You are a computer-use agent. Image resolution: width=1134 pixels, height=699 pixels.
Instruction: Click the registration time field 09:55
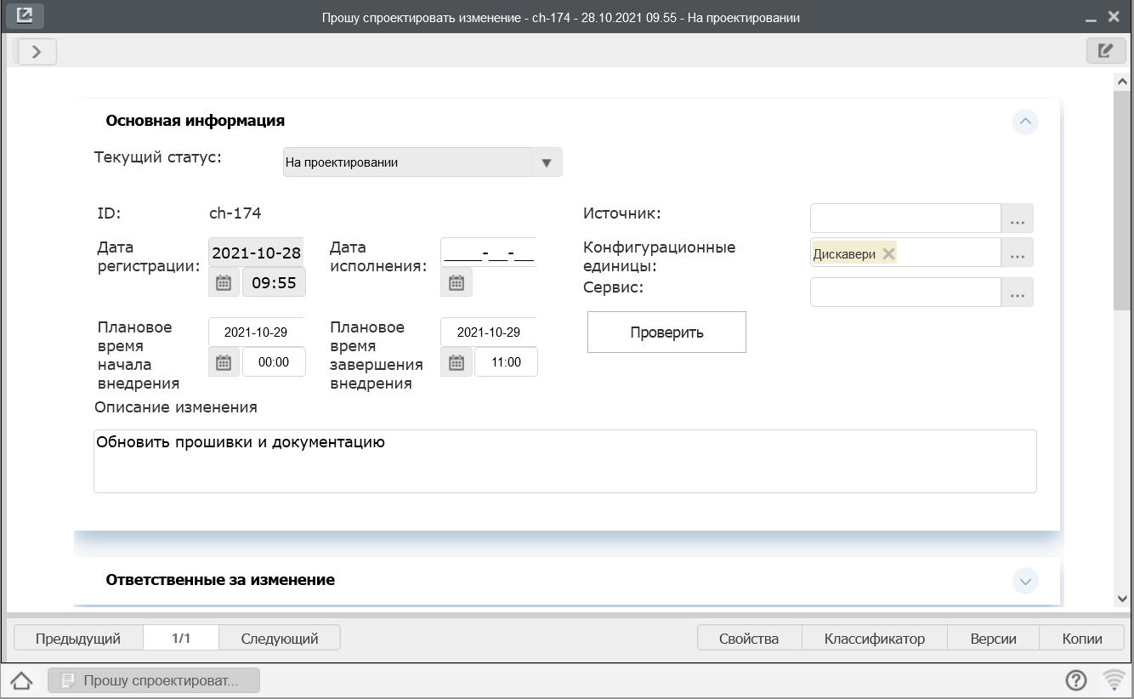(274, 282)
